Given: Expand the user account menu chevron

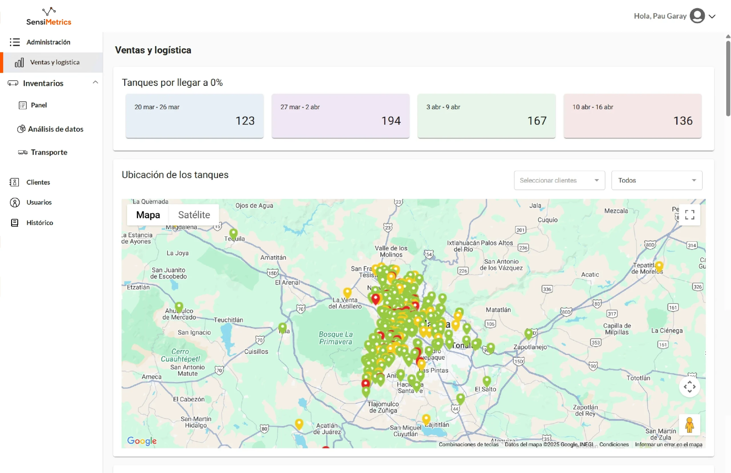Looking at the screenshot, I should [x=712, y=16].
